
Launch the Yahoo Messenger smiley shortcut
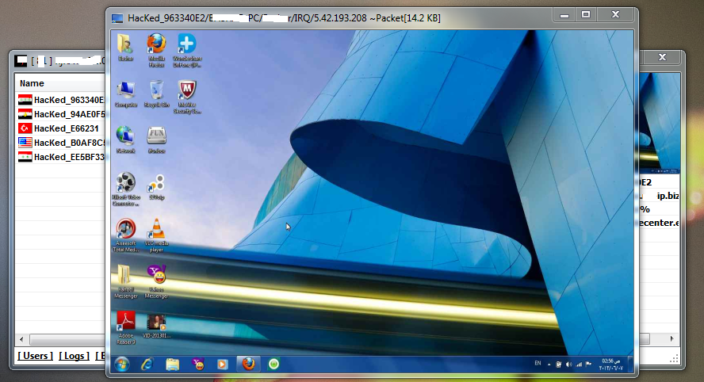click(x=156, y=281)
